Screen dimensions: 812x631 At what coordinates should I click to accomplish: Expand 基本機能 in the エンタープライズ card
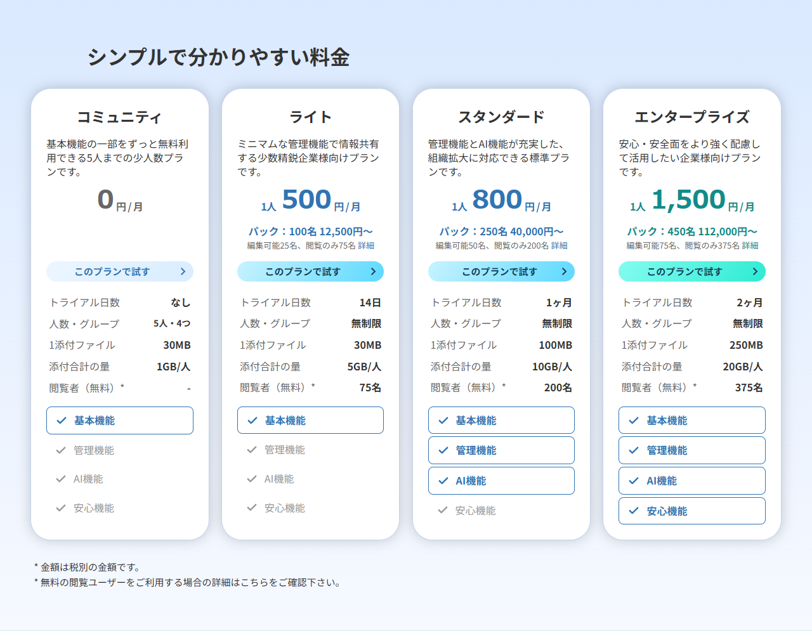[692, 420]
